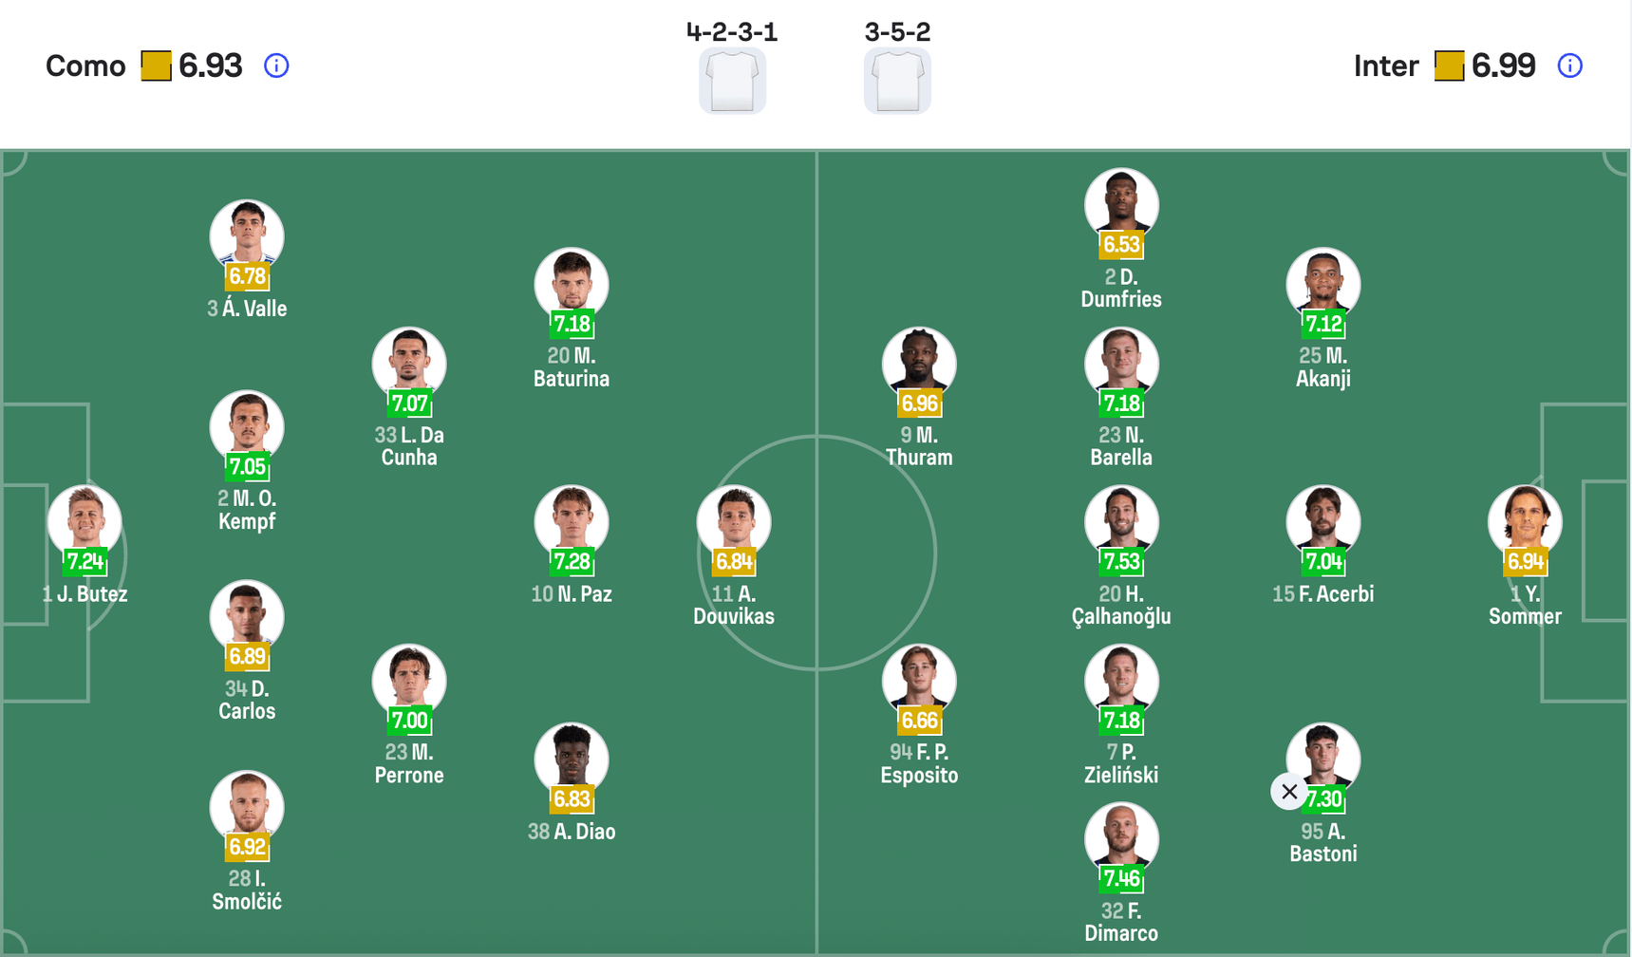Open the Como 4-2-3-1 formation jersey icon

pyautogui.click(x=731, y=80)
